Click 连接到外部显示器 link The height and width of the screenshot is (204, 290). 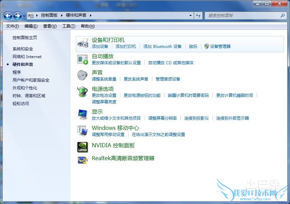pos(233,118)
